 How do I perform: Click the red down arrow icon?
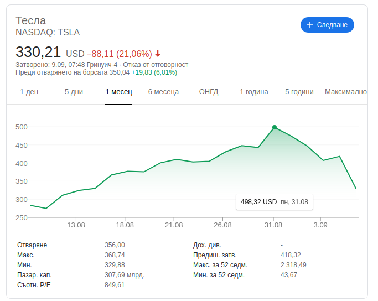(158, 54)
